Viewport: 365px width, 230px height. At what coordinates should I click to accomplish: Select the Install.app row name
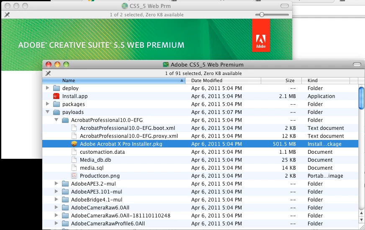click(x=75, y=96)
